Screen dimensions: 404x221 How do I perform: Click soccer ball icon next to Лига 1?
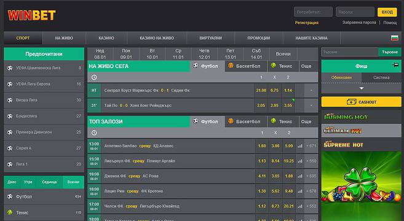coord(10,164)
